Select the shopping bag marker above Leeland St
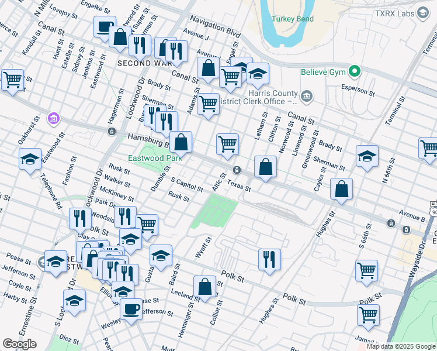This screenshot has width=437, height=351. 205,288
